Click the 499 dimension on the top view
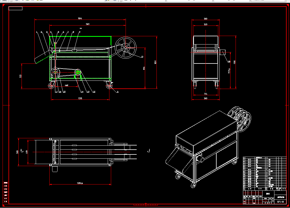The width and height of the screenshot is (290, 208). (x=27, y=152)
